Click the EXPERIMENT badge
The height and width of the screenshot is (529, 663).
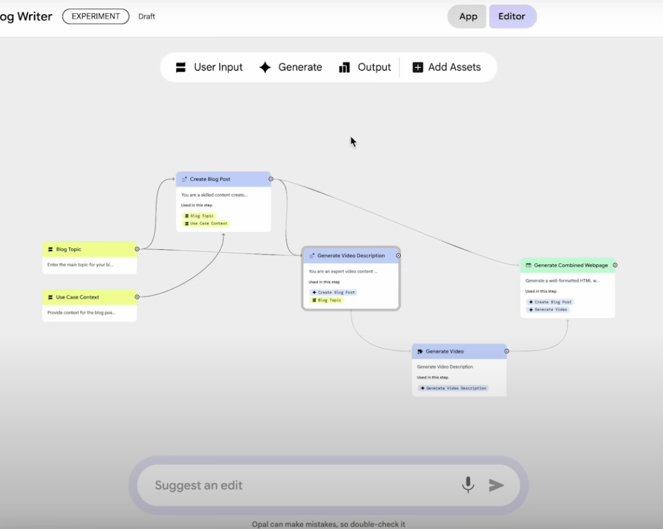coord(96,16)
